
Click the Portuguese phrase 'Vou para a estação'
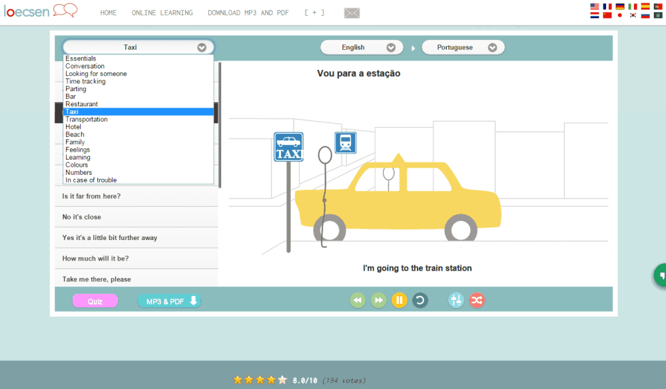358,73
